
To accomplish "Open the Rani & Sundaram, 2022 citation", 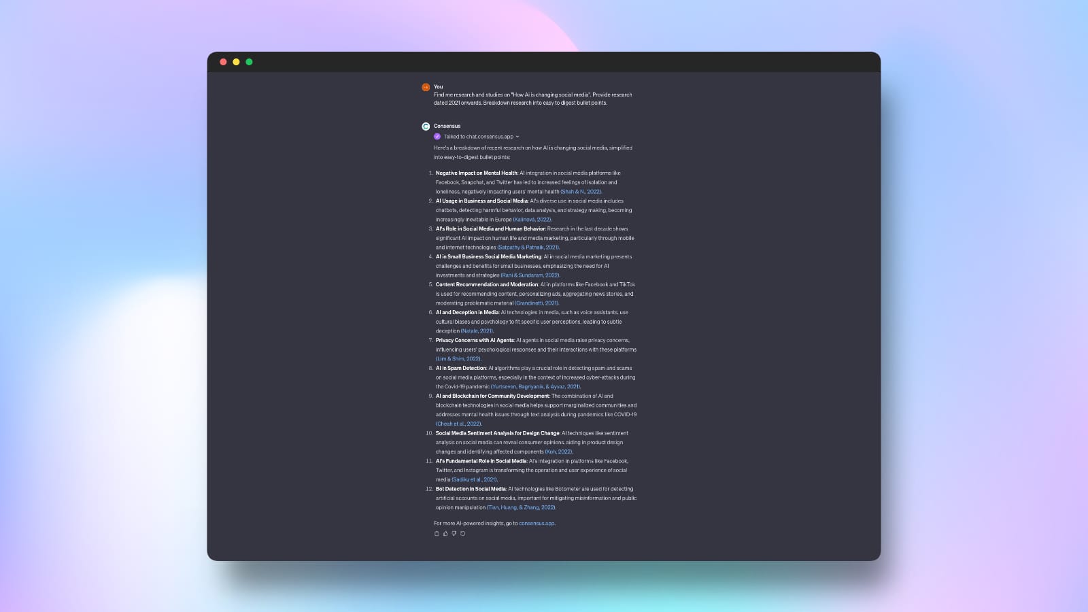I will click(x=530, y=275).
